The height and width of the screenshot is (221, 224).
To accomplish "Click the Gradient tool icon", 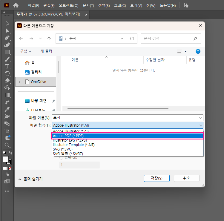I will 7,95.
